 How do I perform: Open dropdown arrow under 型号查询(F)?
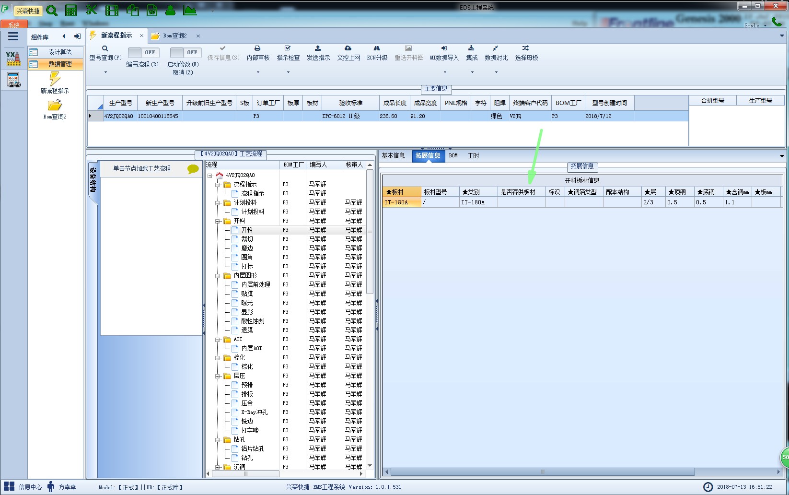pos(105,72)
